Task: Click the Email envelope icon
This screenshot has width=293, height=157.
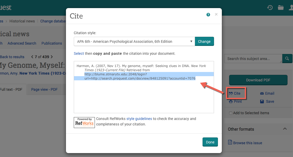Action: [262, 93]
